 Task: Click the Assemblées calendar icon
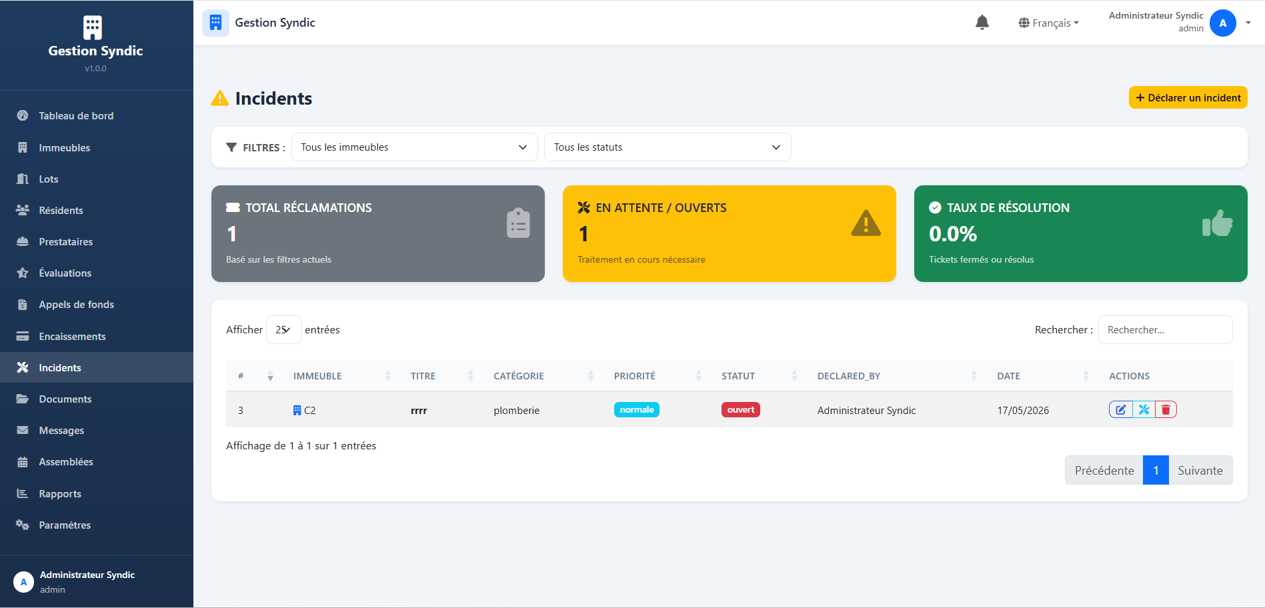(23, 461)
